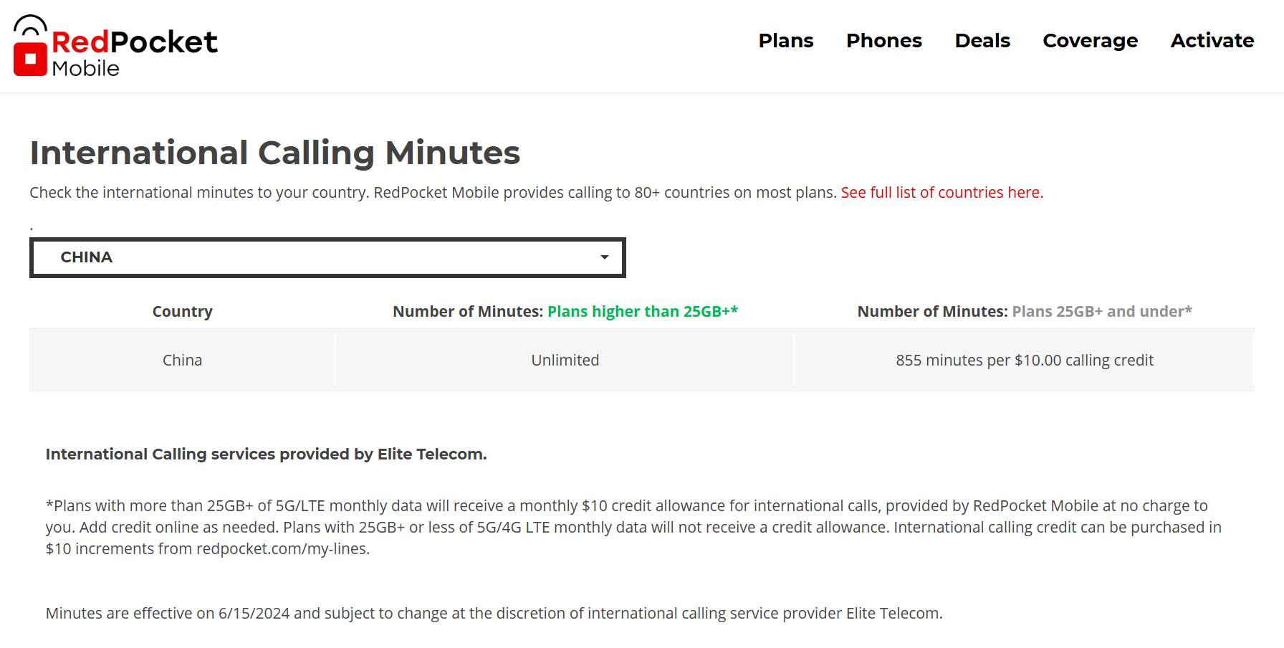Follow the 'See full list of countries here' link
The height and width of the screenshot is (648, 1284).
coord(942,193)
